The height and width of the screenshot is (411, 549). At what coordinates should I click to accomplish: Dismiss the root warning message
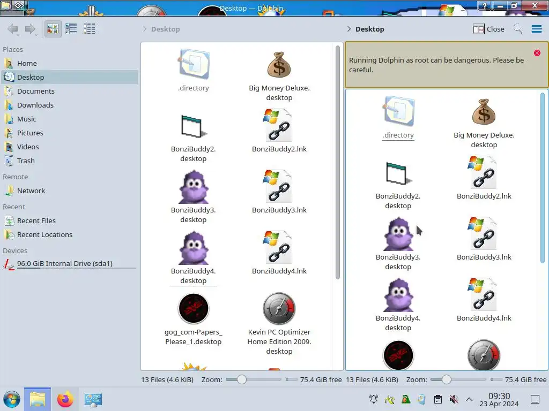tap(537, 53)
